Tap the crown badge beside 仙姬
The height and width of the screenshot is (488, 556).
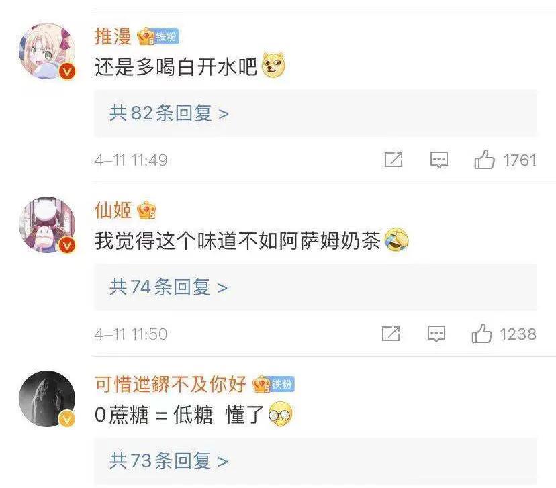coord(146,210)
